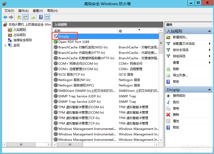Click the green check icon of Open RDP Port 3389
Screen dimensions: 214x154
pyautogui.click(x=56, y=42)
